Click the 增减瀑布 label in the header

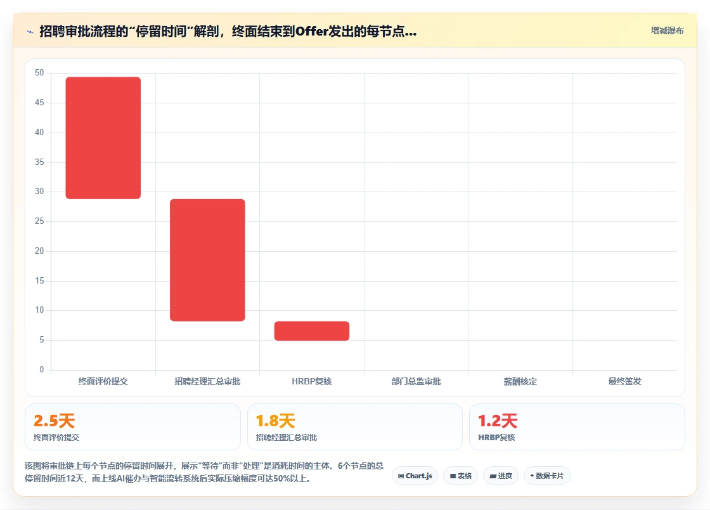(x=667, y=31)
